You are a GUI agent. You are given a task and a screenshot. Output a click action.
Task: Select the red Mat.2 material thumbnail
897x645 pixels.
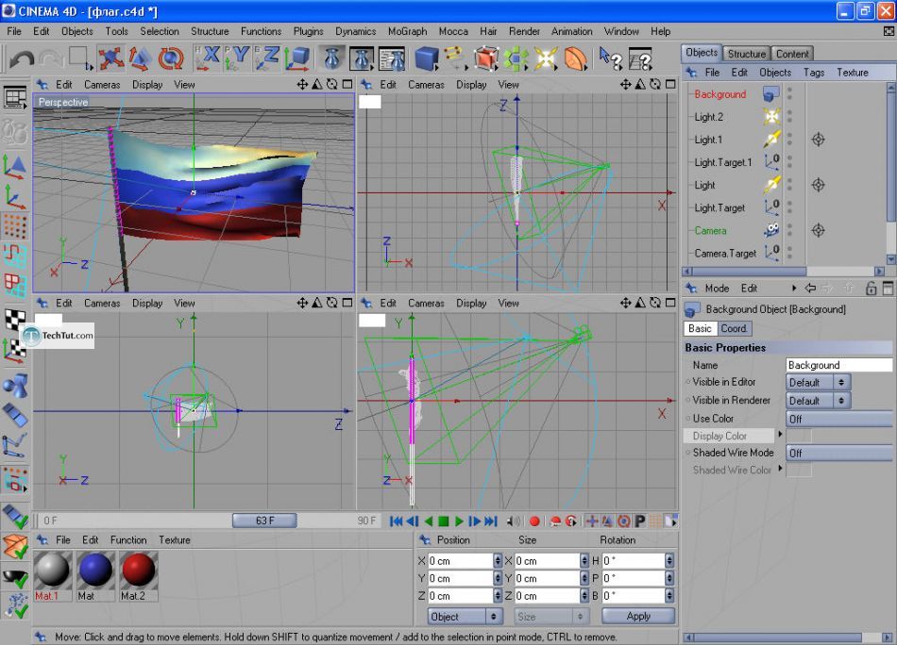coord(139,571)
